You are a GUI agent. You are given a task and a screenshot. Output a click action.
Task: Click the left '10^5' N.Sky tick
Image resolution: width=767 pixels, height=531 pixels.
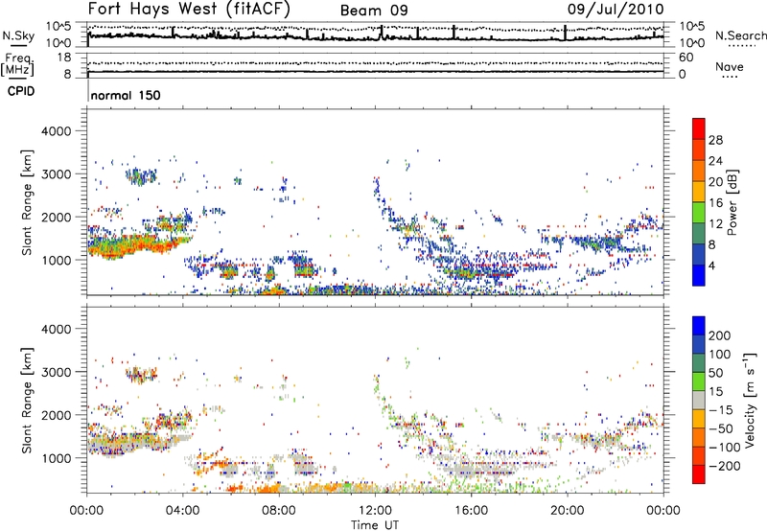(x=58, y=27)
